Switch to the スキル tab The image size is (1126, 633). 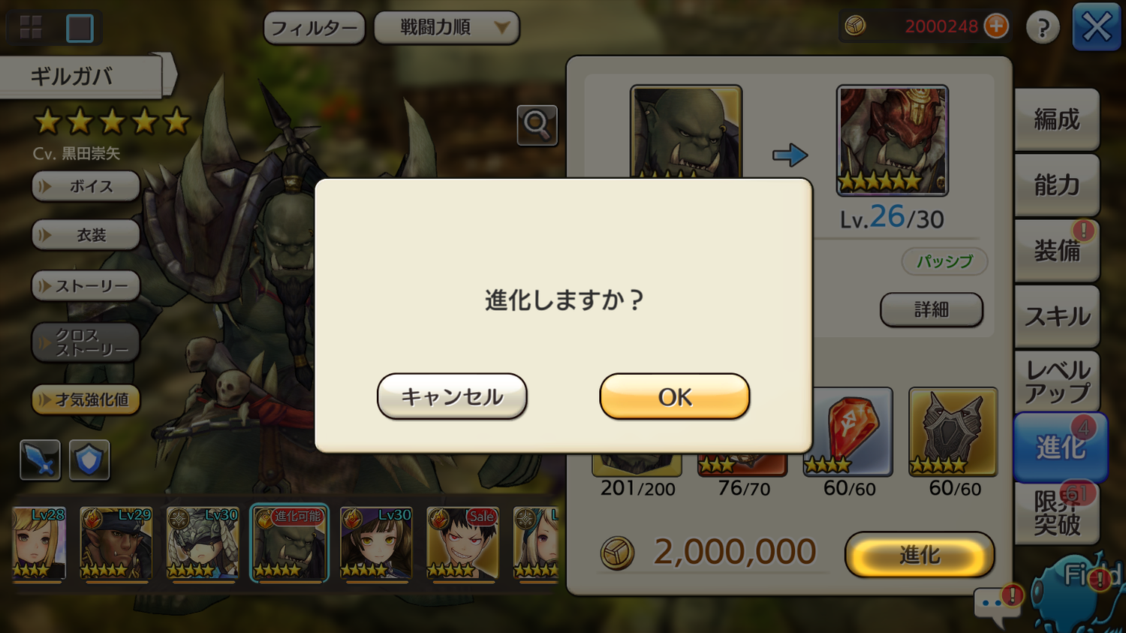(x=1057, y=316)
